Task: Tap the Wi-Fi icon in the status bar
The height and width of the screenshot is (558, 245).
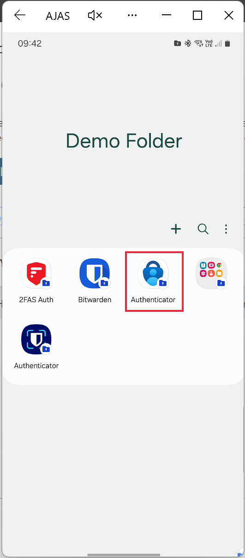Action: [x=198, y=43]
